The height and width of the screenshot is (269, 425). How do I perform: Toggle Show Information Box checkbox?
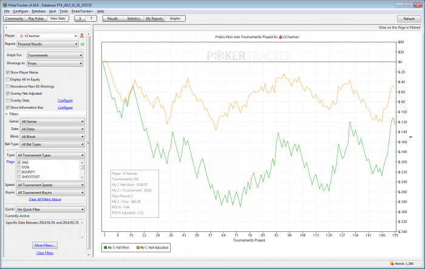tap(7, 107)
